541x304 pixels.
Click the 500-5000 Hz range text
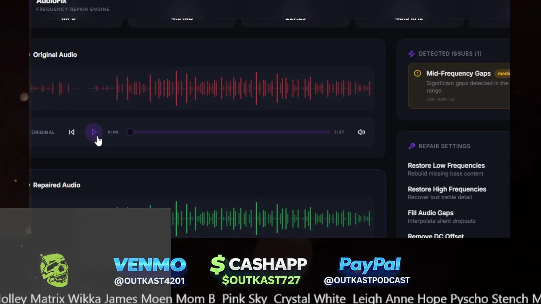[x=440, y=99]
